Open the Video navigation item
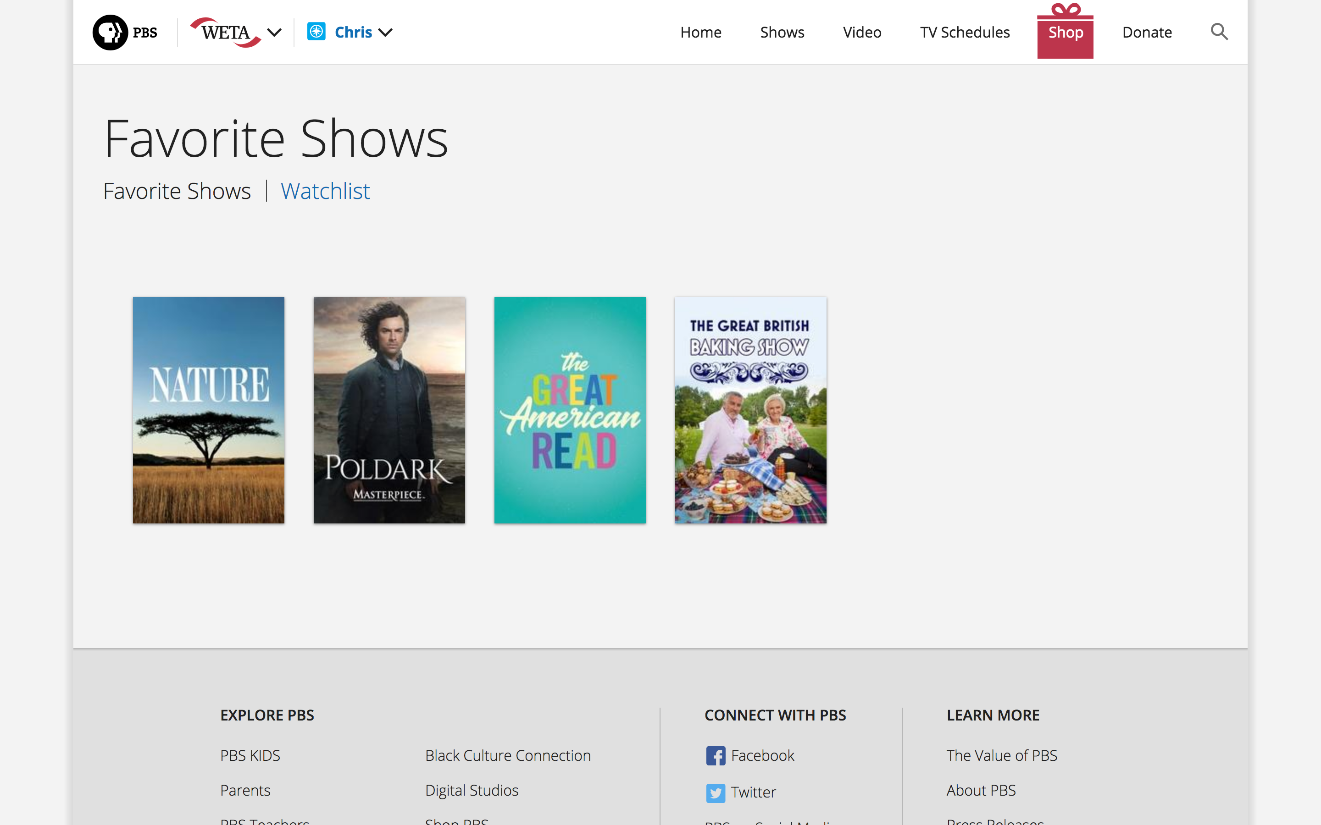Image resolution: width=1321 pixels, height=825 pixels. (861, 32)
